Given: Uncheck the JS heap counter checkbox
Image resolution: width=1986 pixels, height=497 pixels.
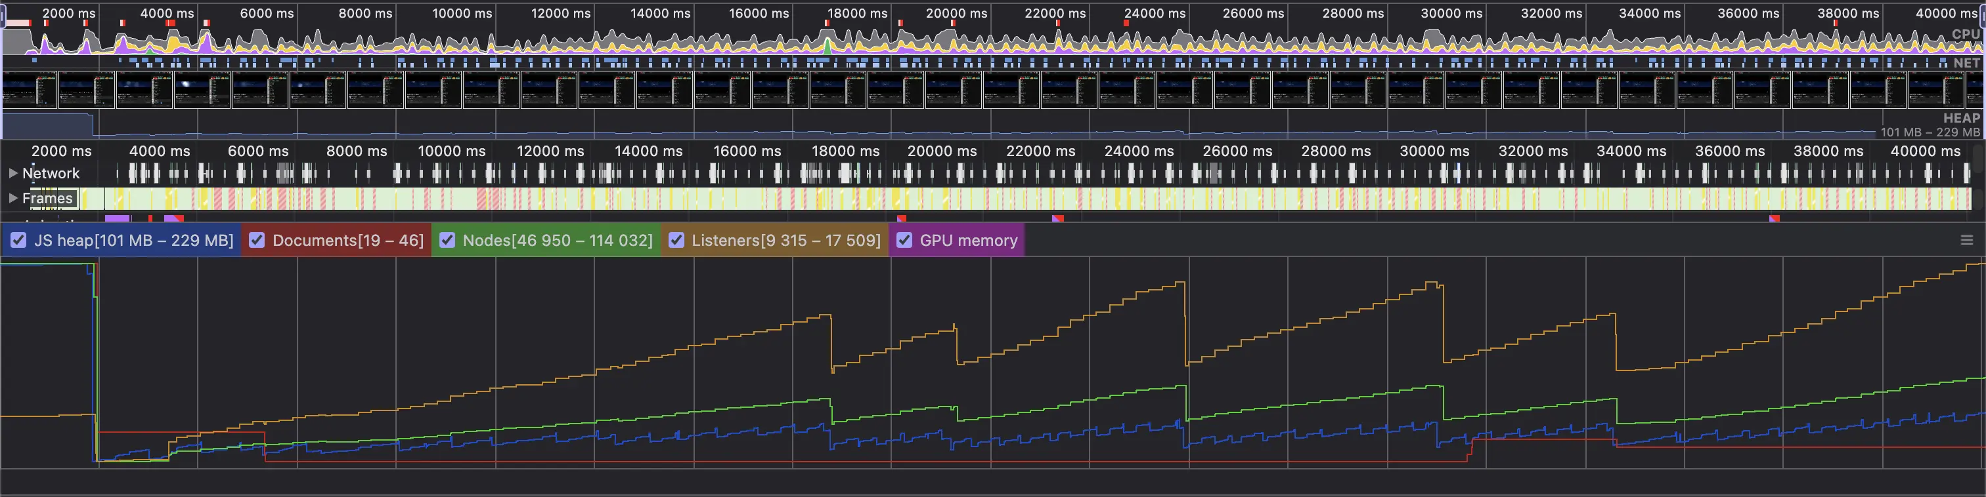Looking at the screenshot, I should pos(18,240).
